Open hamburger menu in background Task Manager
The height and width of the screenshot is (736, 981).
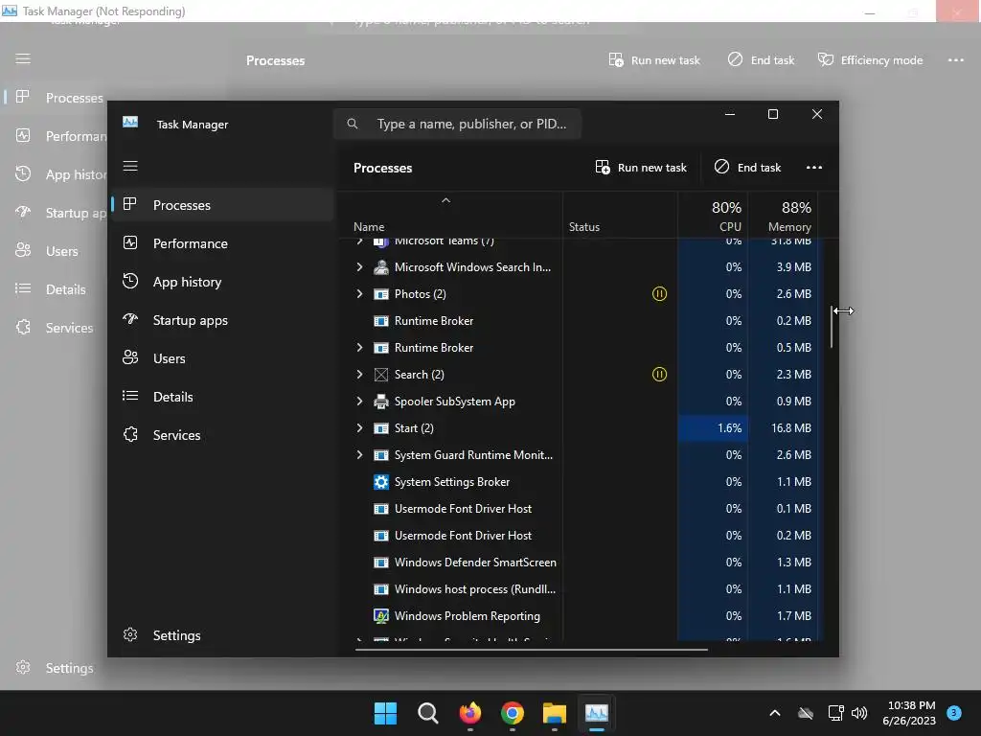click(x=23, y=58)
